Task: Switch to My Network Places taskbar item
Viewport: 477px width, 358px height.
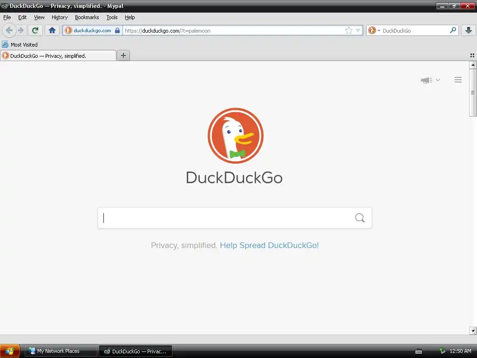Action: click(x=61, y=351)
